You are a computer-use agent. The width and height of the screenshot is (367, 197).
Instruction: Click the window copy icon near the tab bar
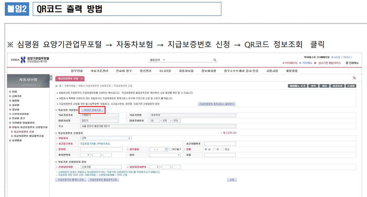[x=354, y=78]
